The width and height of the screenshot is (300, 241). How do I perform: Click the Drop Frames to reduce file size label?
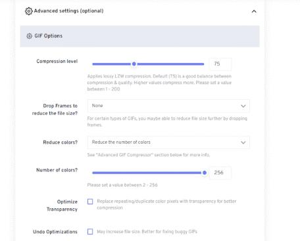click(x=55, y=110)
